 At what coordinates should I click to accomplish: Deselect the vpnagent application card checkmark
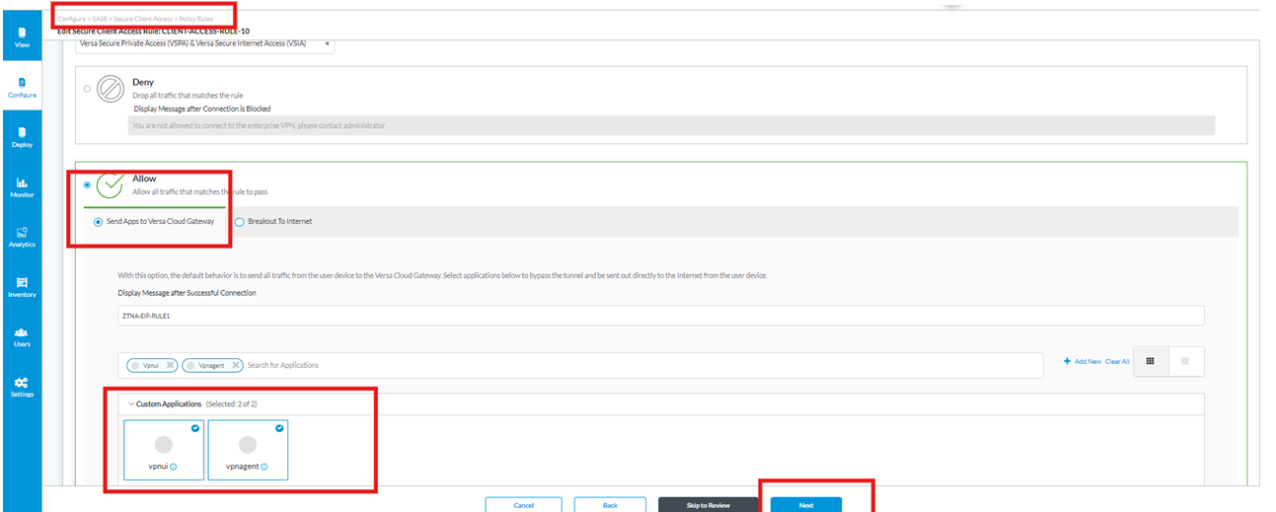click(279, 428)
